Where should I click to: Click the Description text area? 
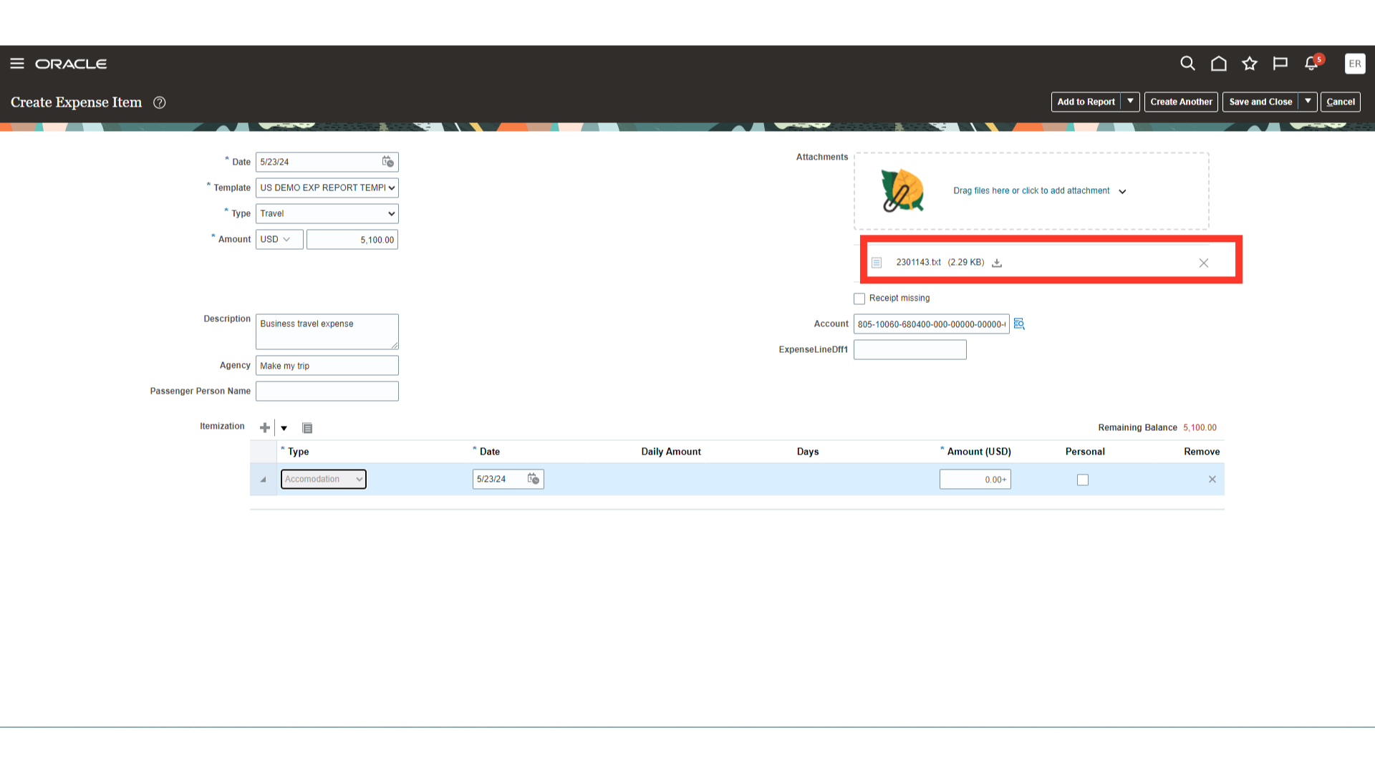tap(327, 331)
